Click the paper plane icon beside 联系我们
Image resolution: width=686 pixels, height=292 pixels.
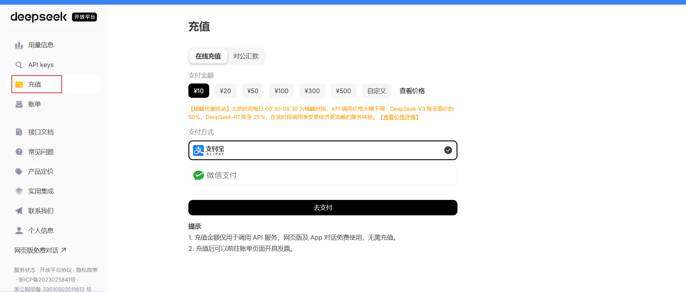(19, 211)
